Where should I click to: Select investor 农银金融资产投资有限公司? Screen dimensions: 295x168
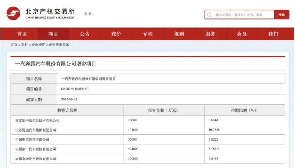coord(35,159)
